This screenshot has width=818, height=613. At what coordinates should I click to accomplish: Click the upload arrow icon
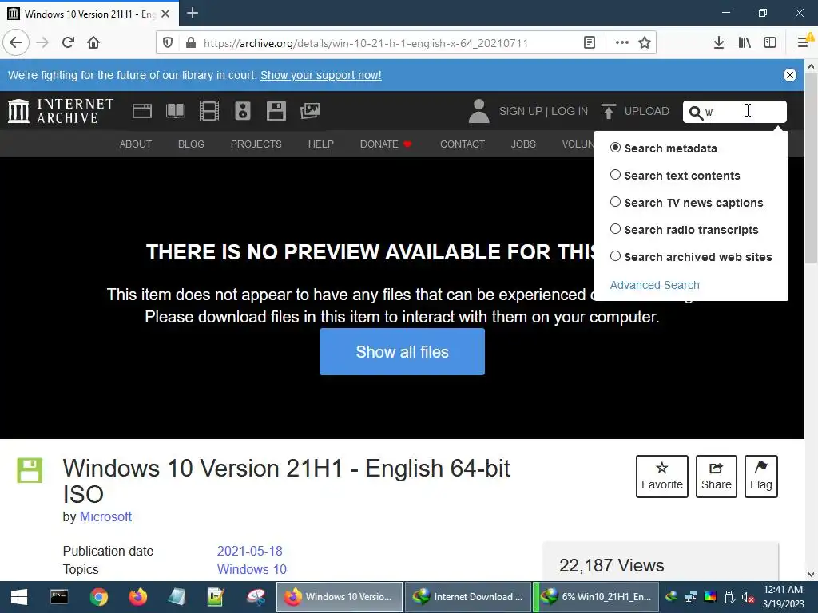point(608,111)
